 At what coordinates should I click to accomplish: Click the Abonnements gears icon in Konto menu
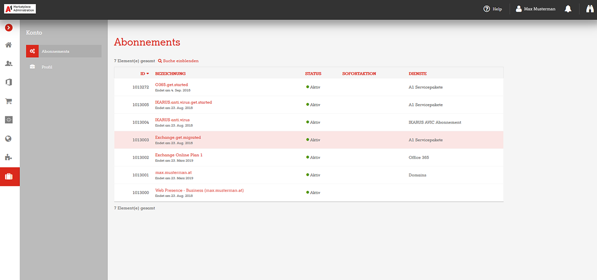click(32, 51)
